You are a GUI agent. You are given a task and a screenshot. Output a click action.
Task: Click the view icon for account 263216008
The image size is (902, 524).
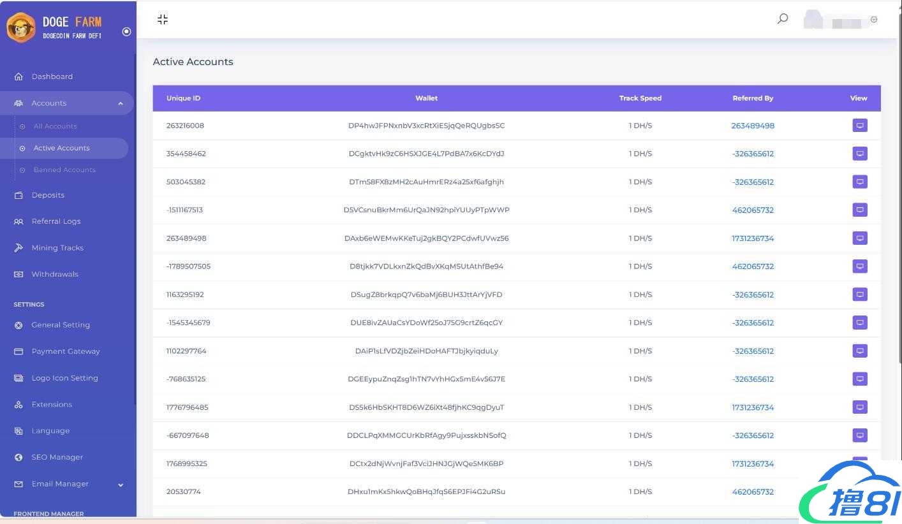859,126
